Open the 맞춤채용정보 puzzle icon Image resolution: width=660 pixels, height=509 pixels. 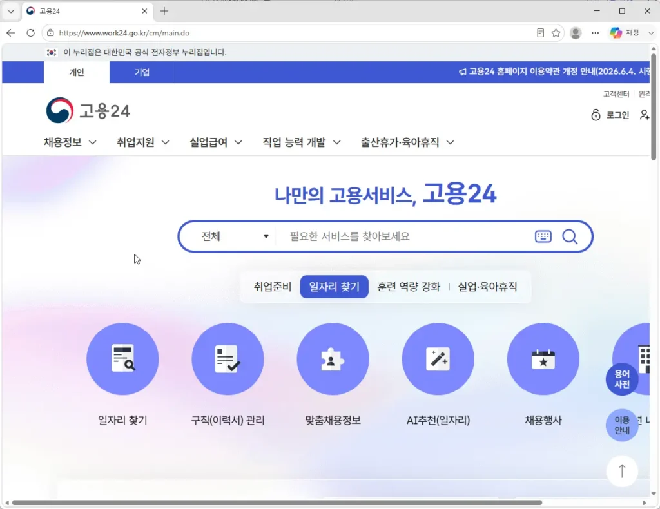333,359
